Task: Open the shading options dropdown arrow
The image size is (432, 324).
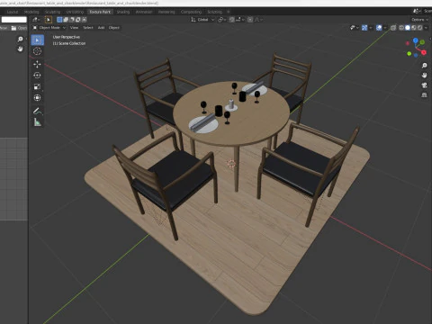Action: click(x=427, y=28)
